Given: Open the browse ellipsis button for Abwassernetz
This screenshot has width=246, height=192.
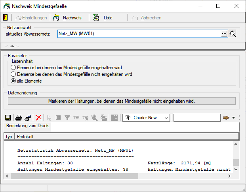Looking at the screenshot, I should [224, 34].
